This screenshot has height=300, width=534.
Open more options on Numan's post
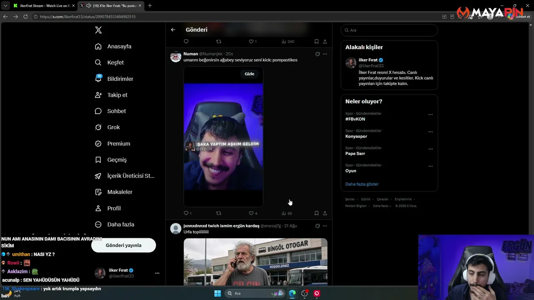325,54
